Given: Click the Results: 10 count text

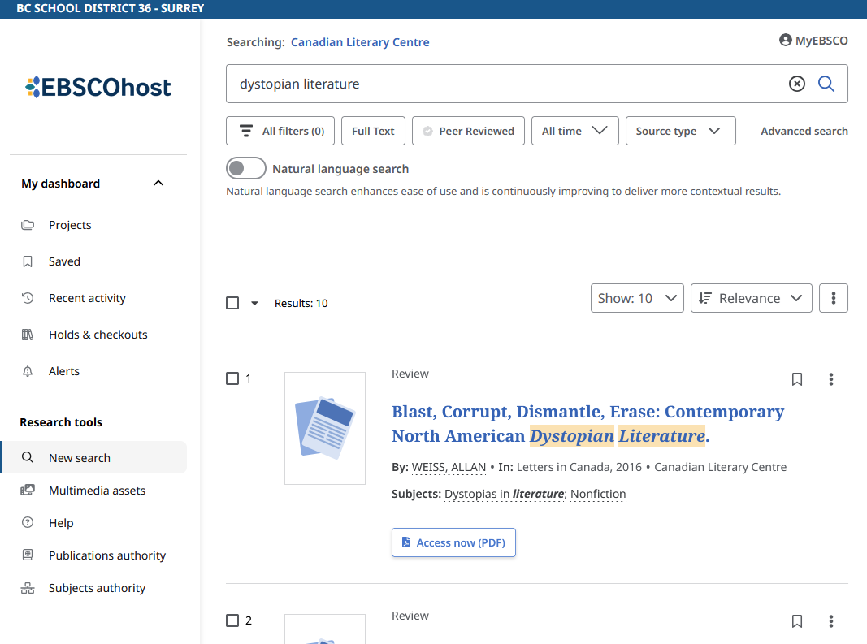Looking at the screenshot, I should tap(301, 303).
